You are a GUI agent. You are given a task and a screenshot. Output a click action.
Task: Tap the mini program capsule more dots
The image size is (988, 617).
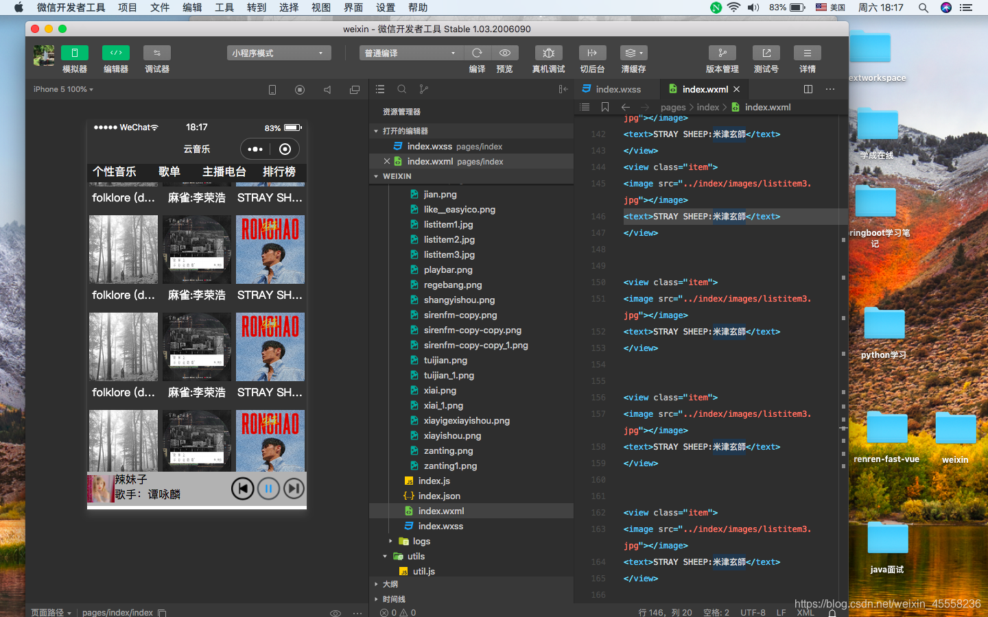[255, 149]
